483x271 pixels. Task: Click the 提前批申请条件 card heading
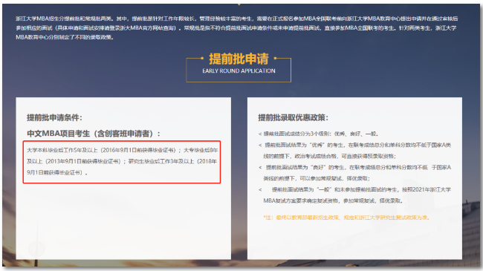[54, 117]
